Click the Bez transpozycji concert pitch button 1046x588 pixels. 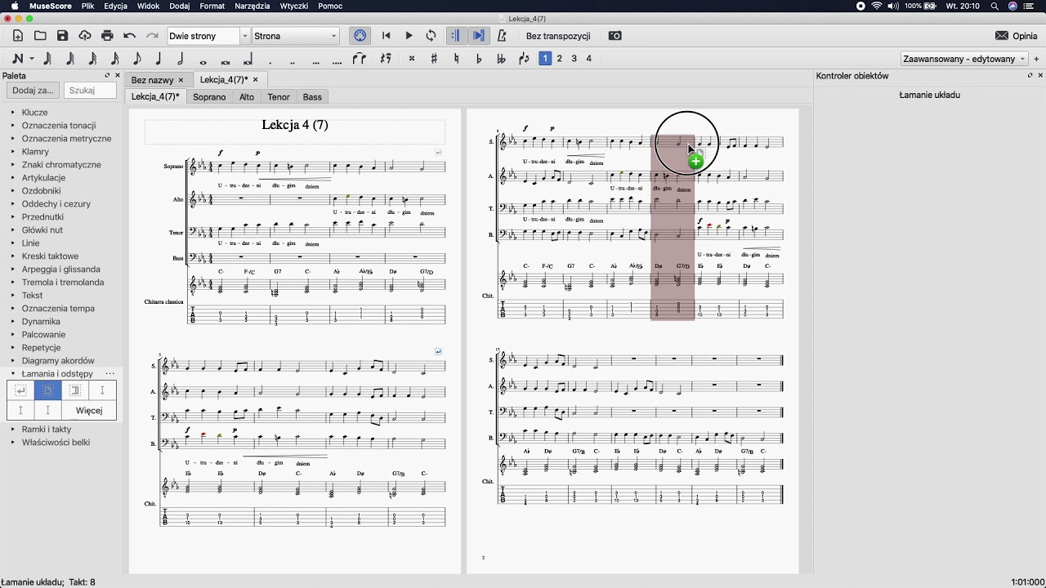pyautogui.click(x=558, y=36)
